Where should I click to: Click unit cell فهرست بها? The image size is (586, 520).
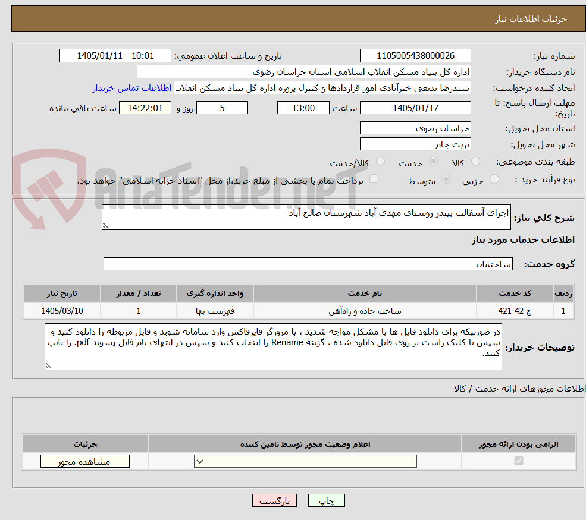click(215, 311)
